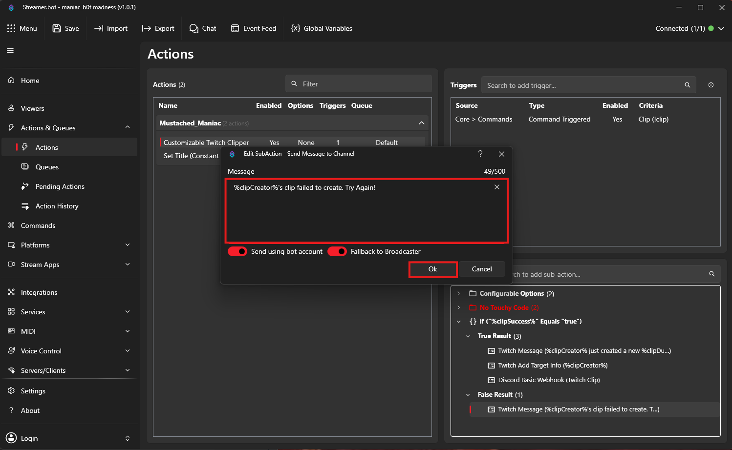Confirm the message with Ok
This screenshot has height=450, width=732.
[x=432, y=269]
